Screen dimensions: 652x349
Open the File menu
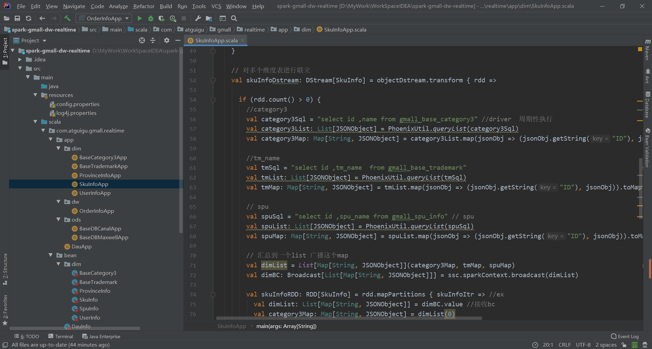coord(21,6)
